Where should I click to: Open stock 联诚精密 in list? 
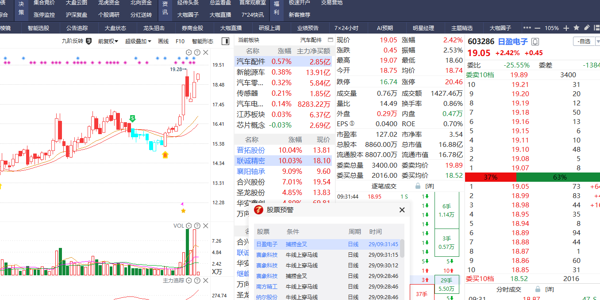(x=251, y=161)
